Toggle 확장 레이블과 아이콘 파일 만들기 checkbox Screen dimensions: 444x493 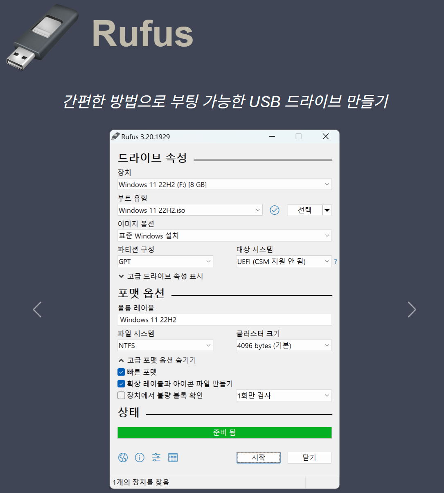pos(121,384)
